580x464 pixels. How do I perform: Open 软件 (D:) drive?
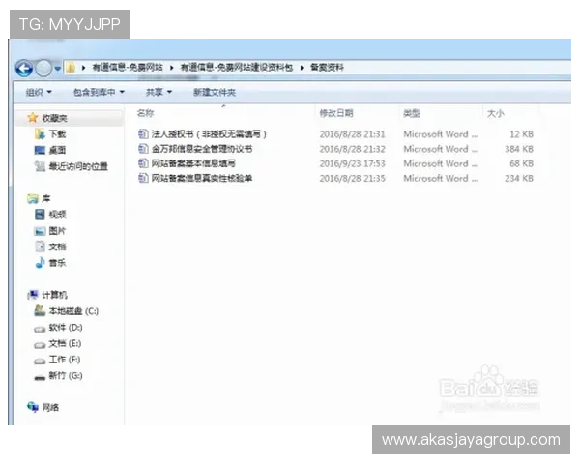point(66,328)
